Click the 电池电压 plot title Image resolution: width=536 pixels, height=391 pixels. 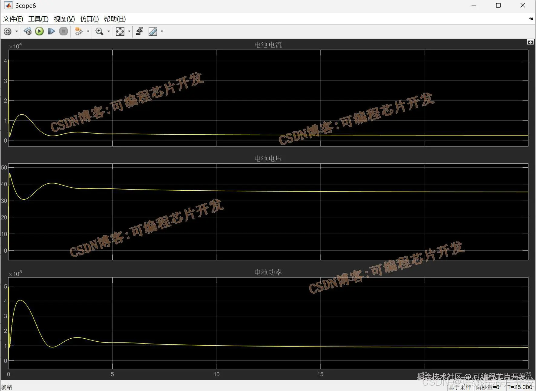268,159
